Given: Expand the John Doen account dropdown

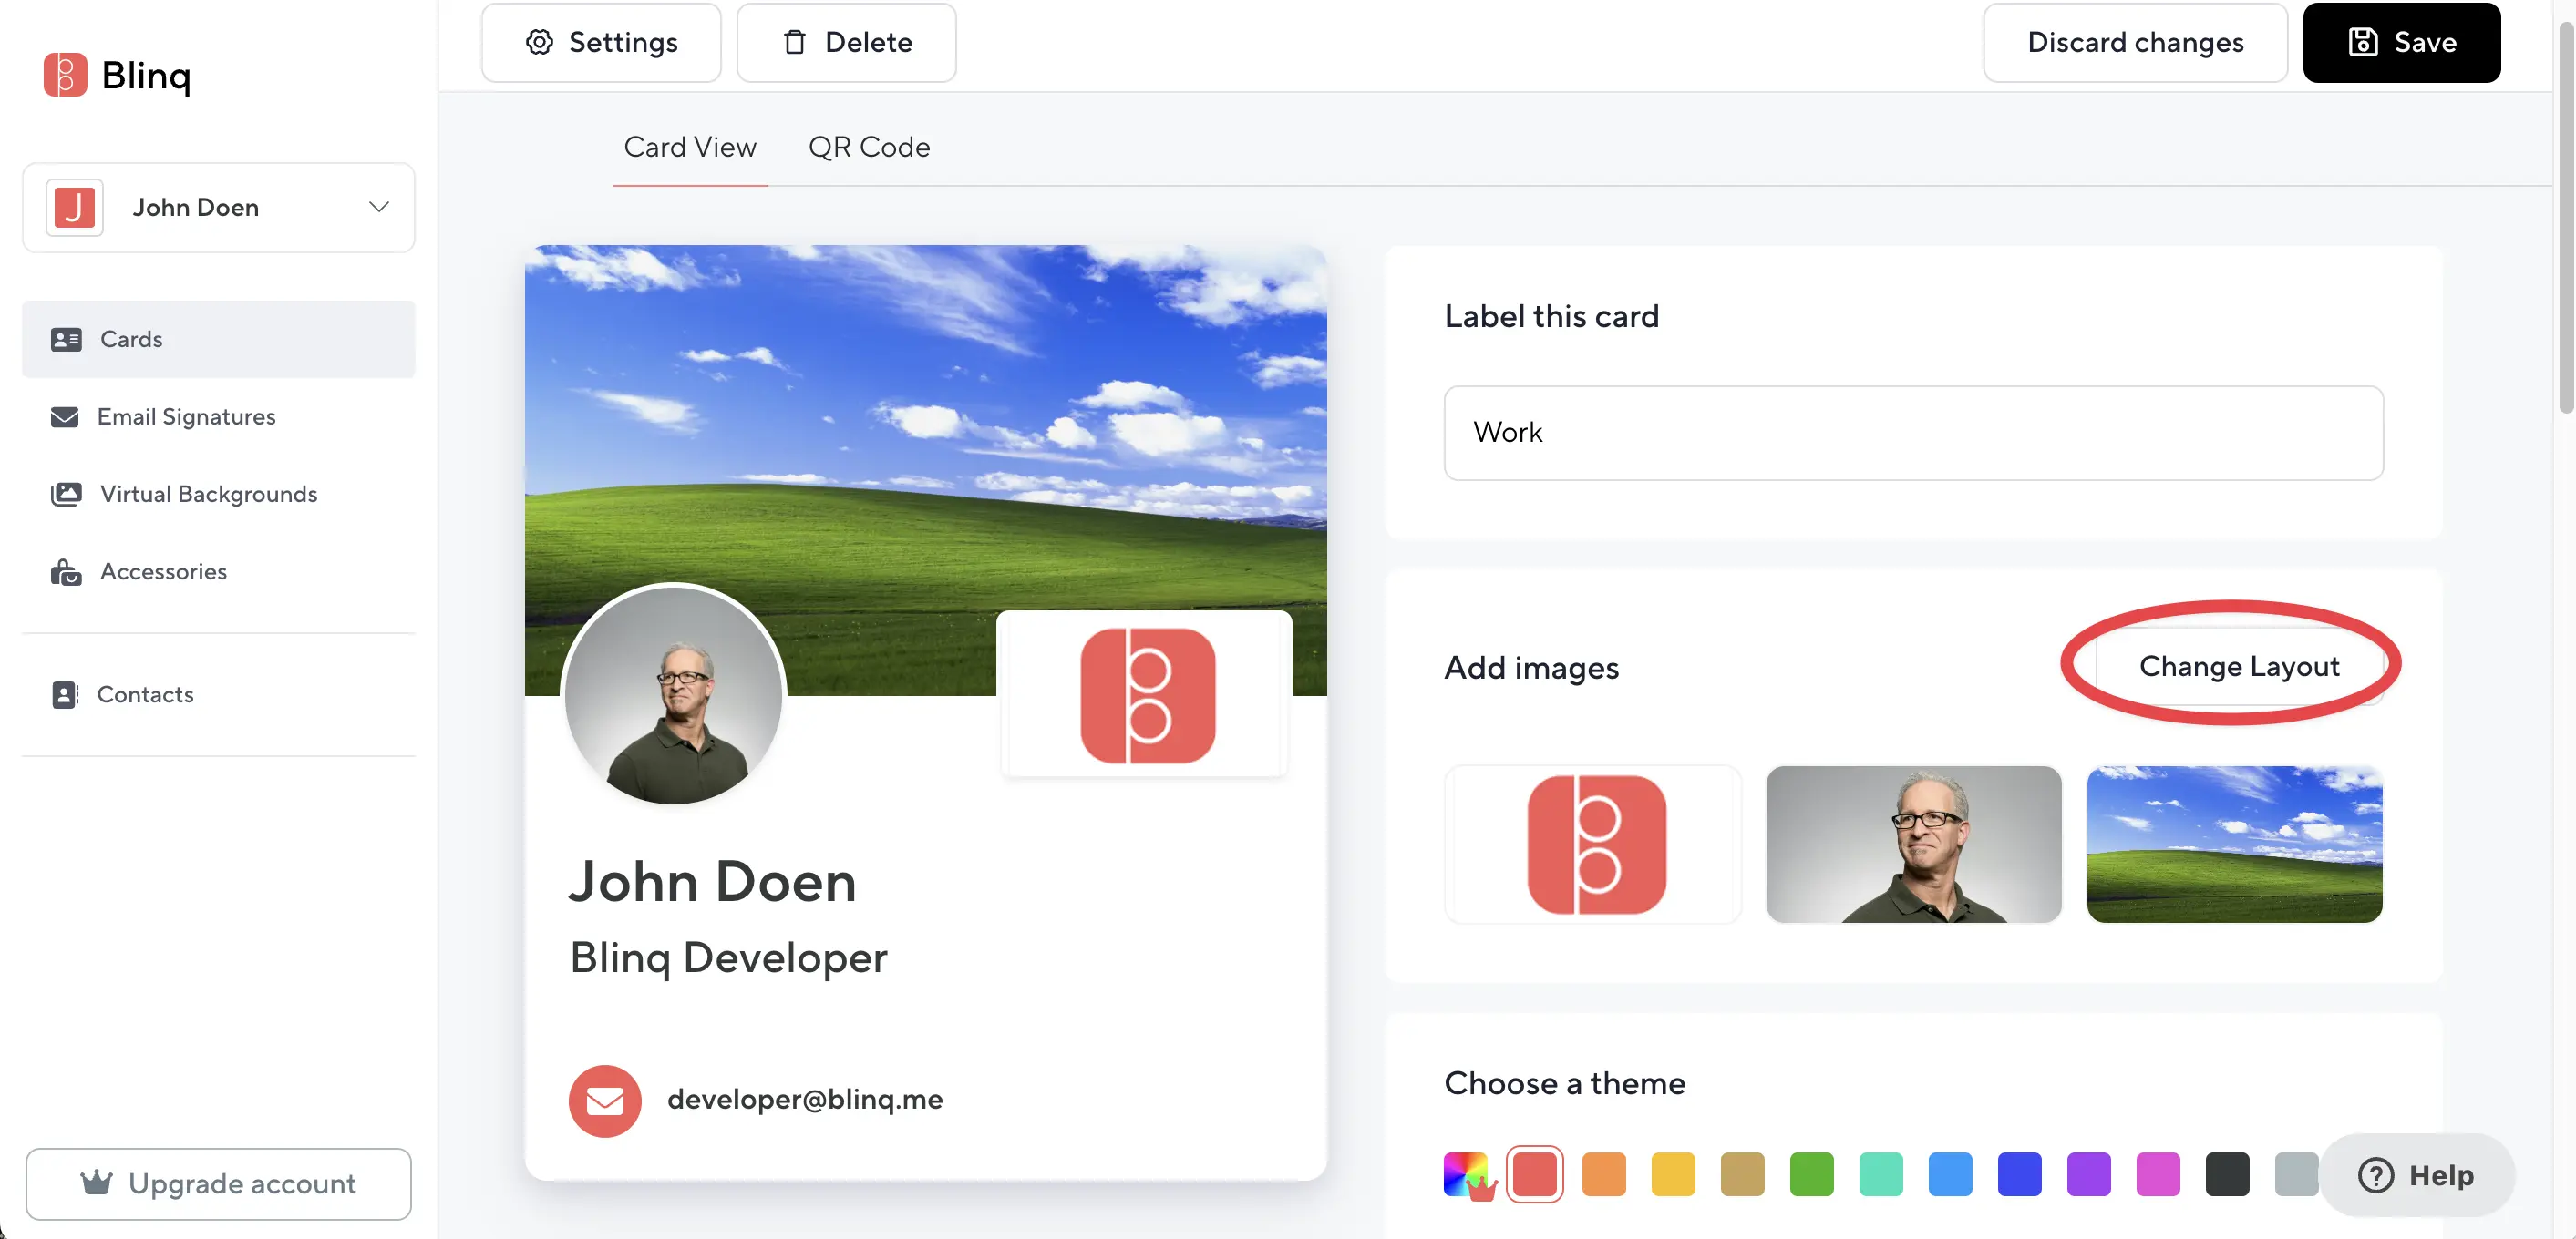Looking at the screenshot, I should pos(378,207).
